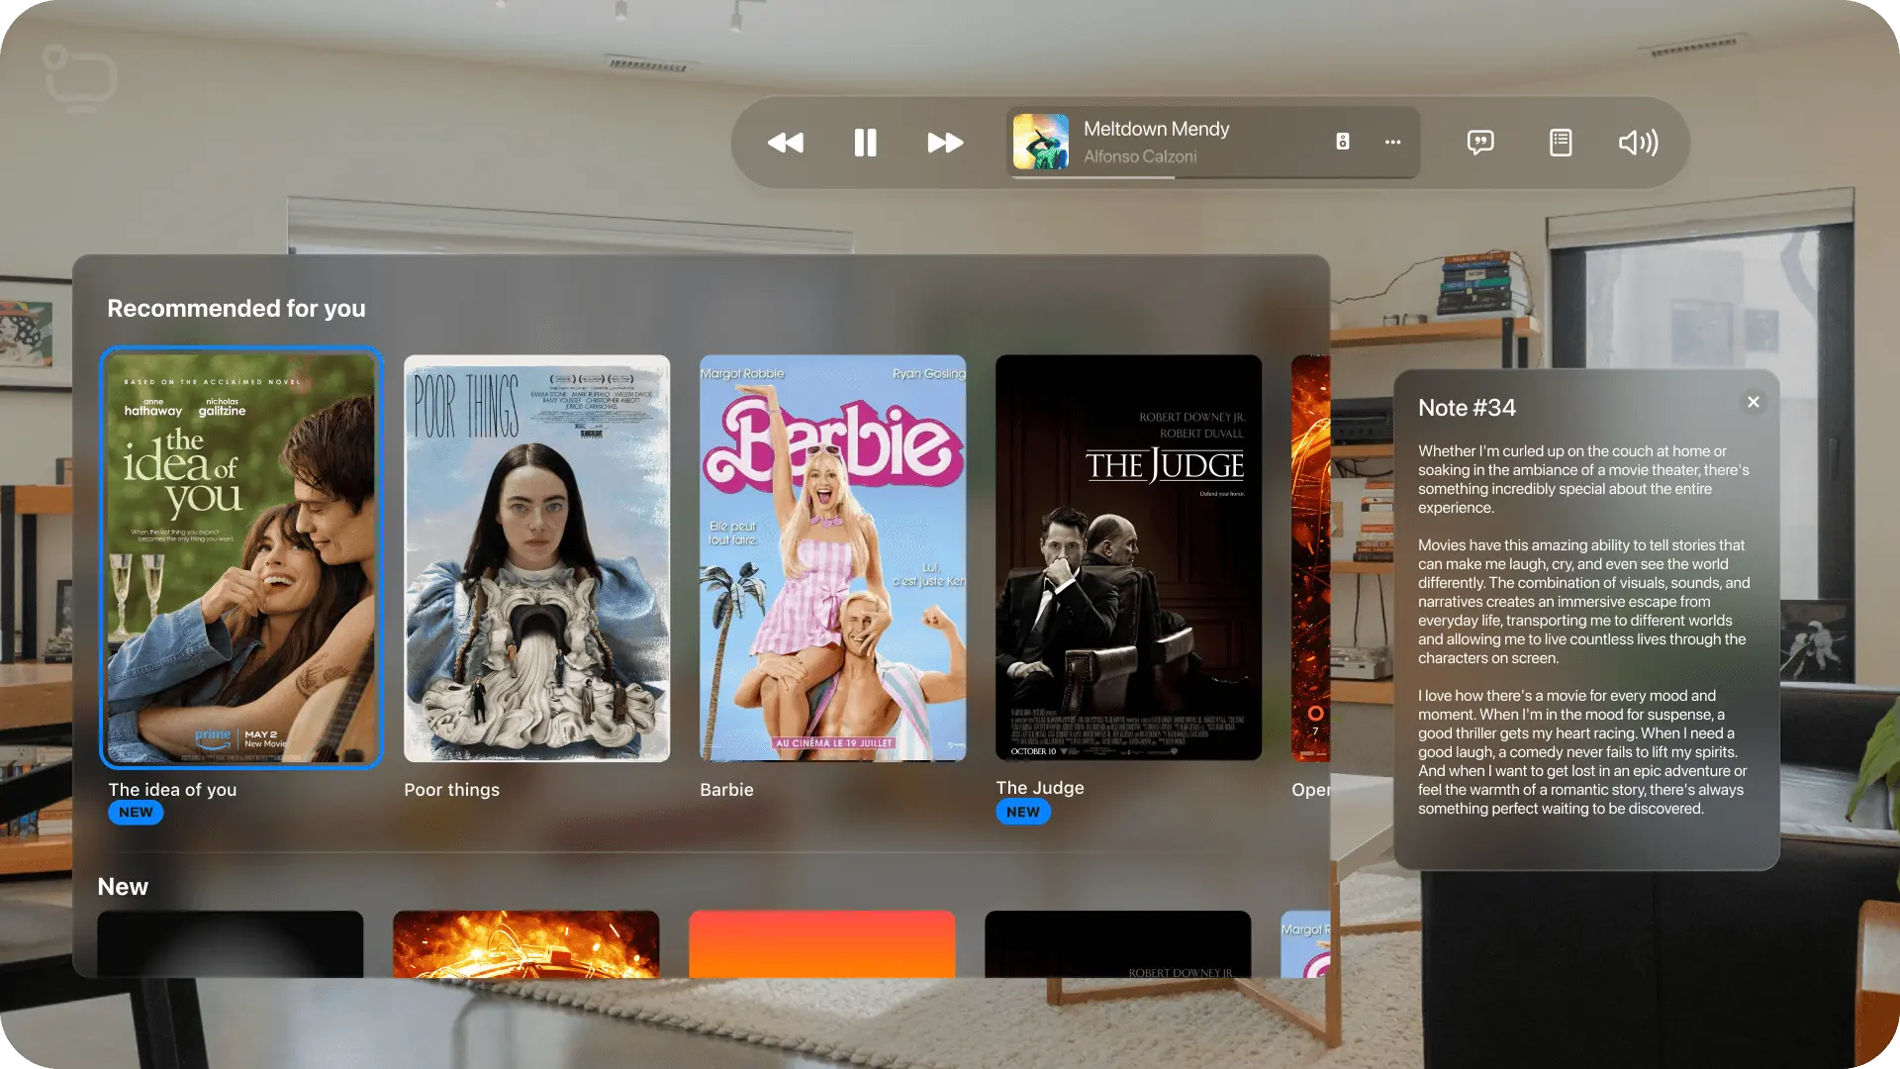1900x1069 pixels.
Task: Open orange gradient thumbnail in New row
Action: (x=821, y=944)
